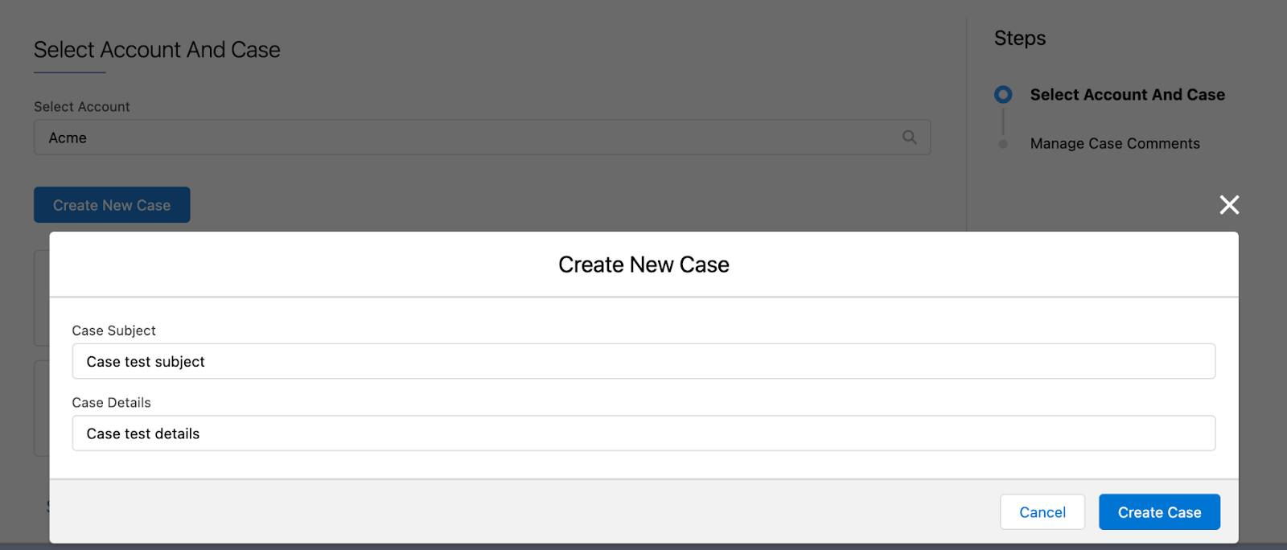This screenshot has width=1287, height=550.
Task: Cancel the new case creation
Action: pyautogui.click(x=1042, y=511)
